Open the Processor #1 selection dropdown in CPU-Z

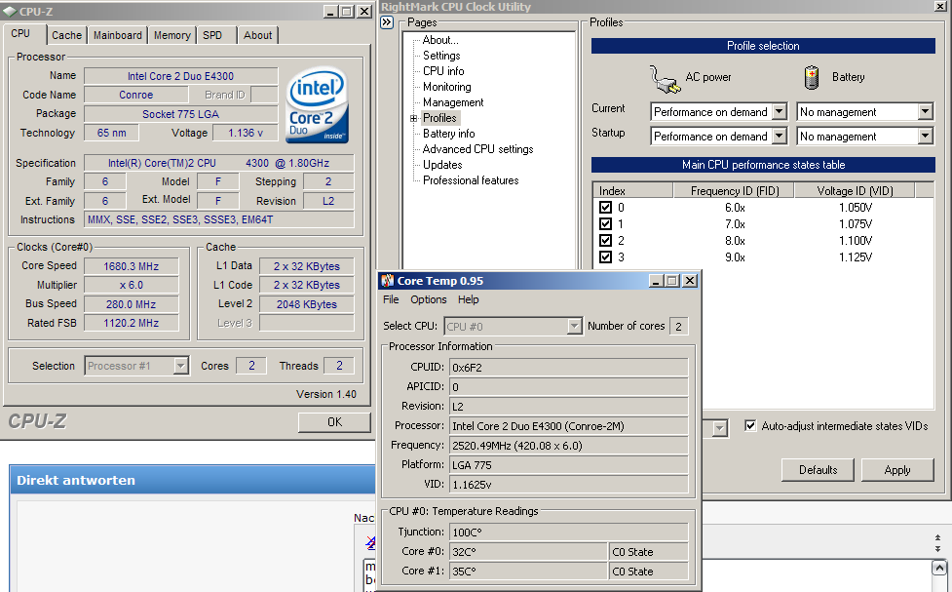(180, 366)
